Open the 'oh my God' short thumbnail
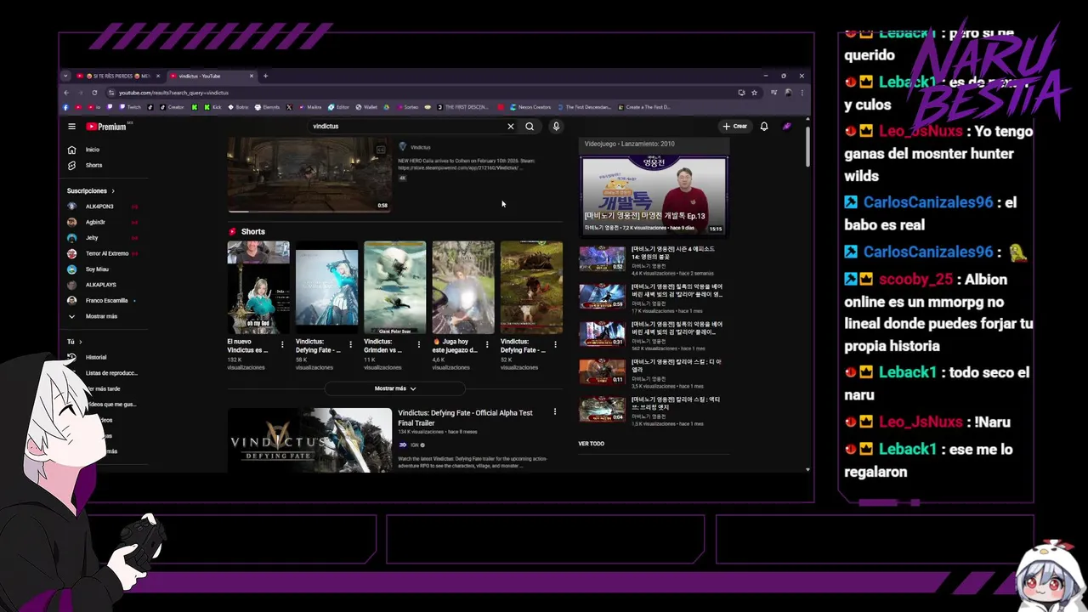This screenshot has width=1088, height=612. pos(258,287)
